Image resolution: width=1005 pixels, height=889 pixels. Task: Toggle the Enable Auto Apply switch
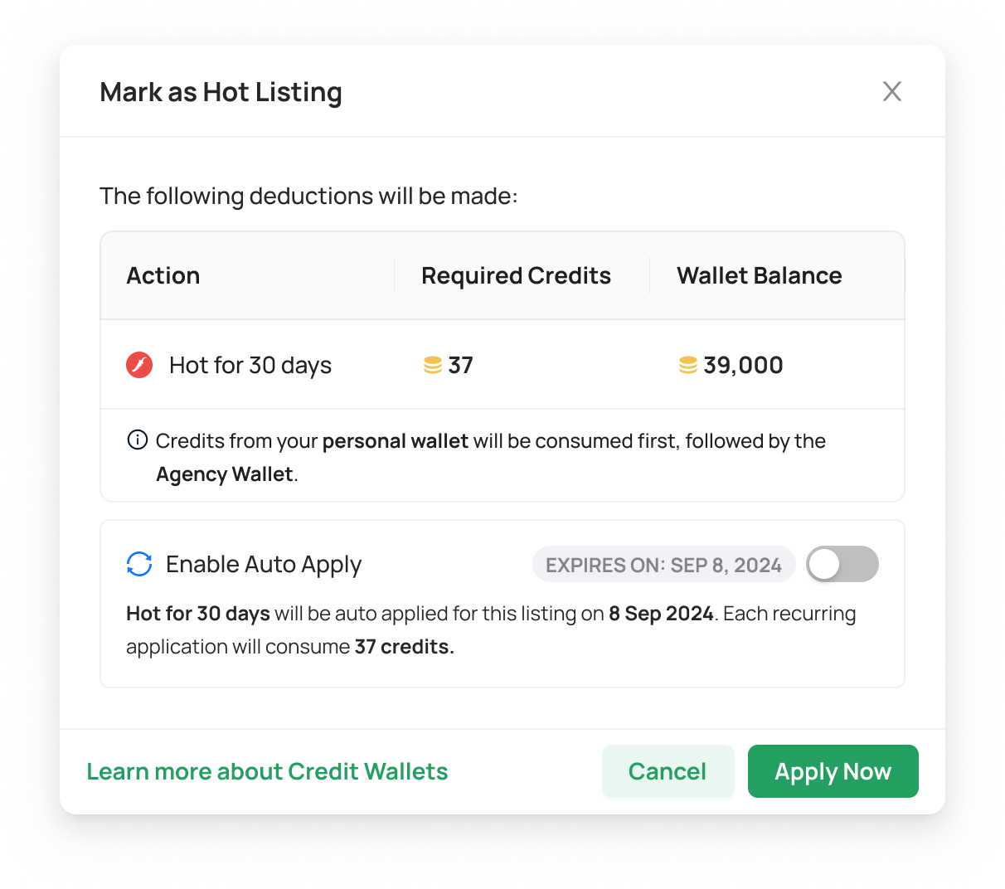842,564
